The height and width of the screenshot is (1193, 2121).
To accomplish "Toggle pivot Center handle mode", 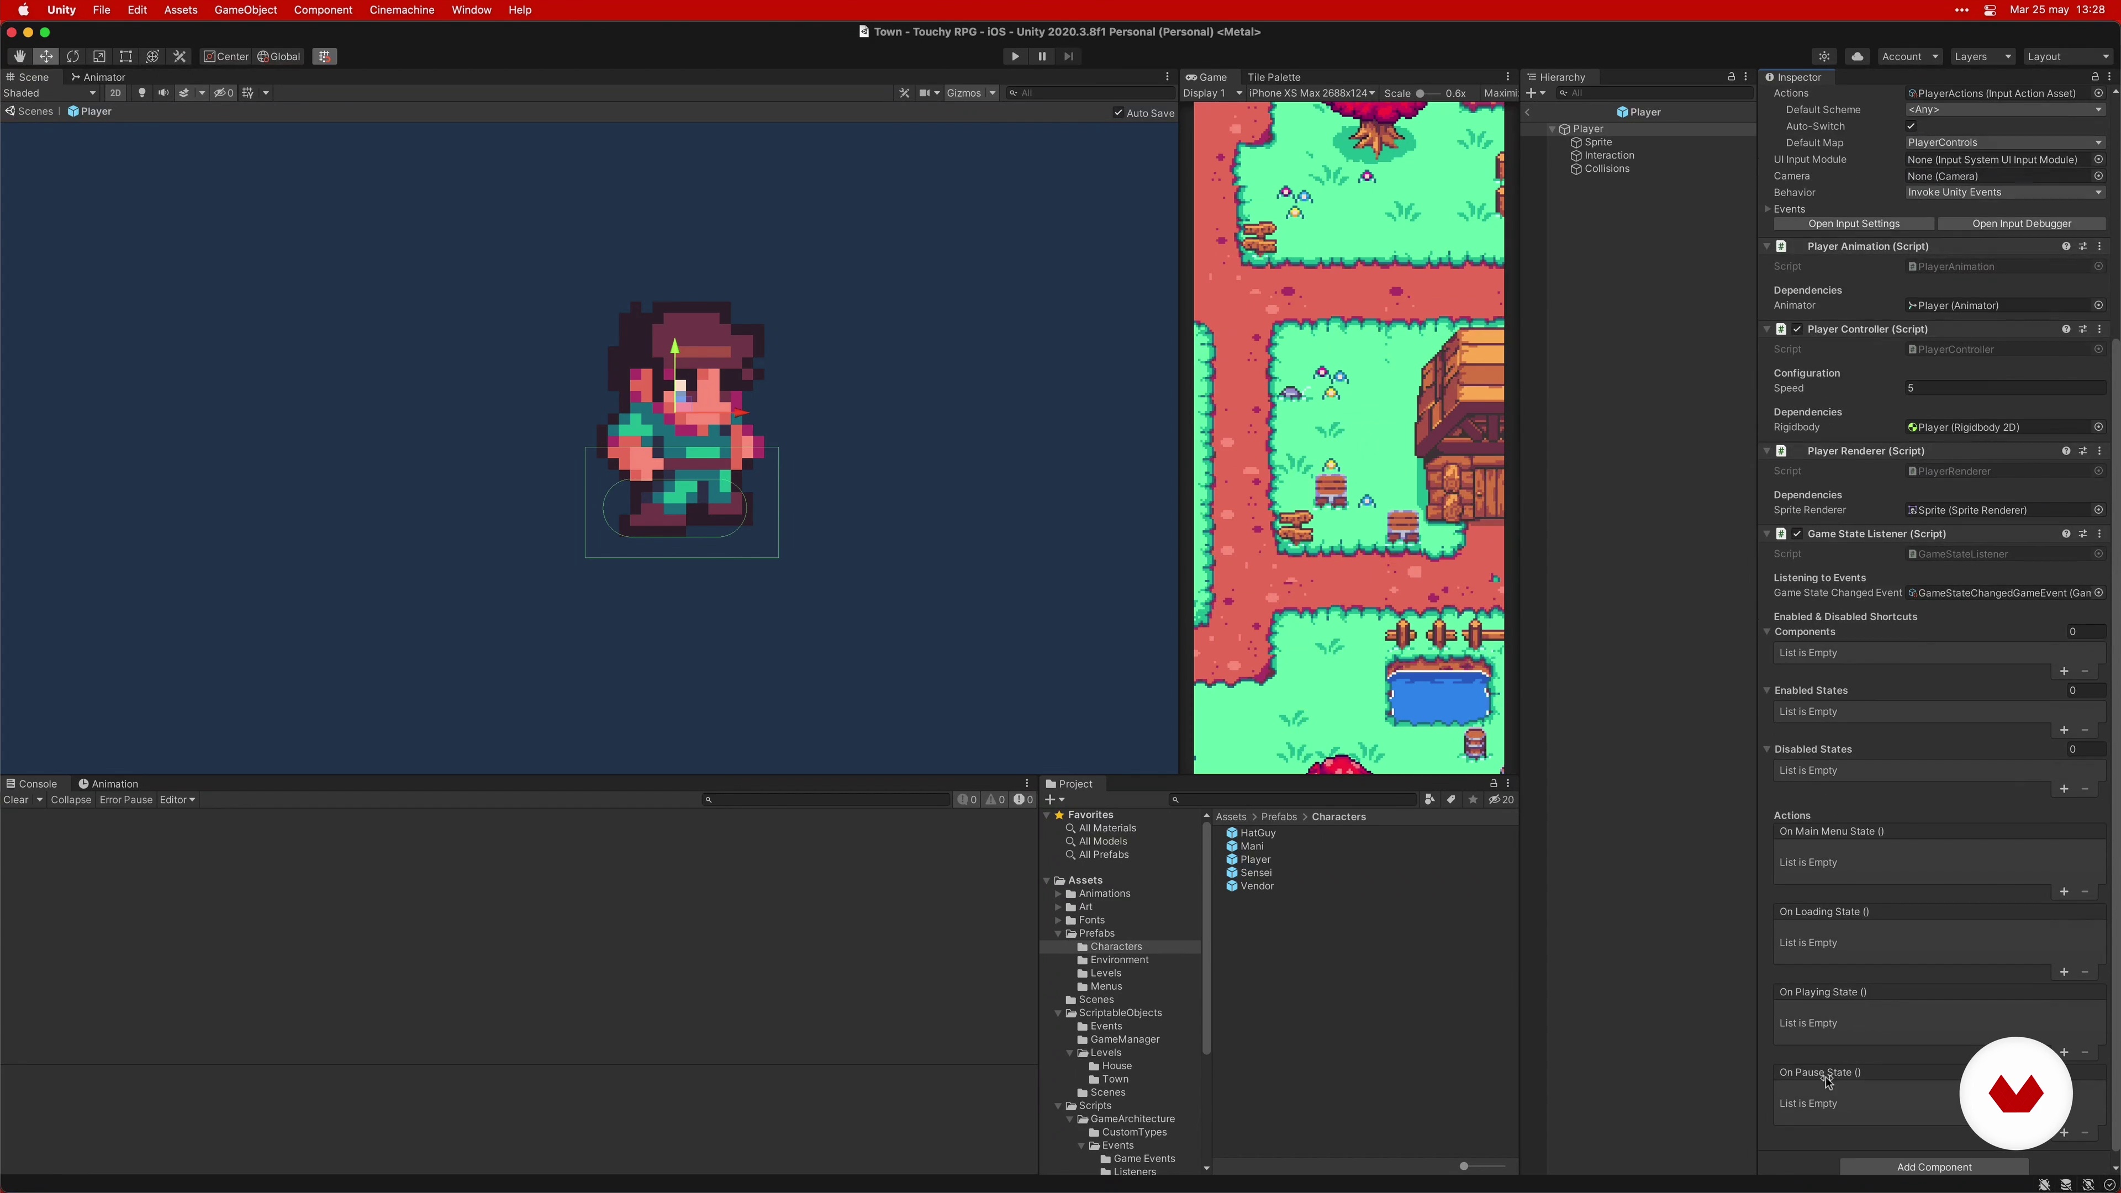I will [x=226, y=57].
